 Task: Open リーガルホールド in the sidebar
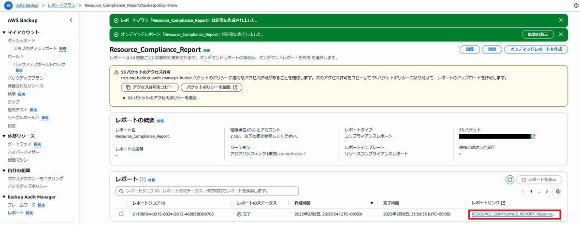tap(24, 118)
